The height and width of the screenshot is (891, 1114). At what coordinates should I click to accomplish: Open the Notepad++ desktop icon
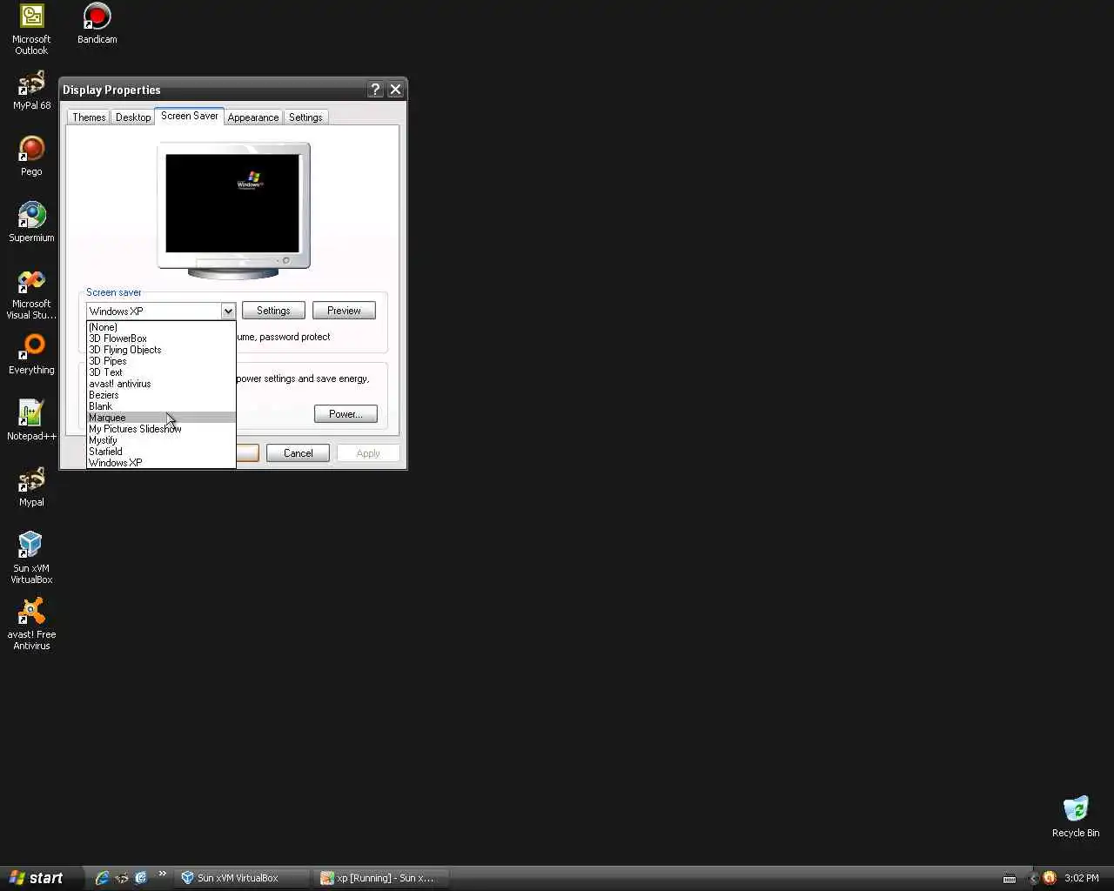(31, 421)
